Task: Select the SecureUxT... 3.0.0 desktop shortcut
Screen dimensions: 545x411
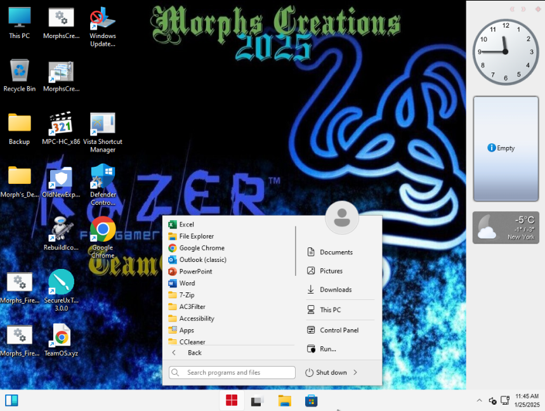Action: (x=61, y=291)
